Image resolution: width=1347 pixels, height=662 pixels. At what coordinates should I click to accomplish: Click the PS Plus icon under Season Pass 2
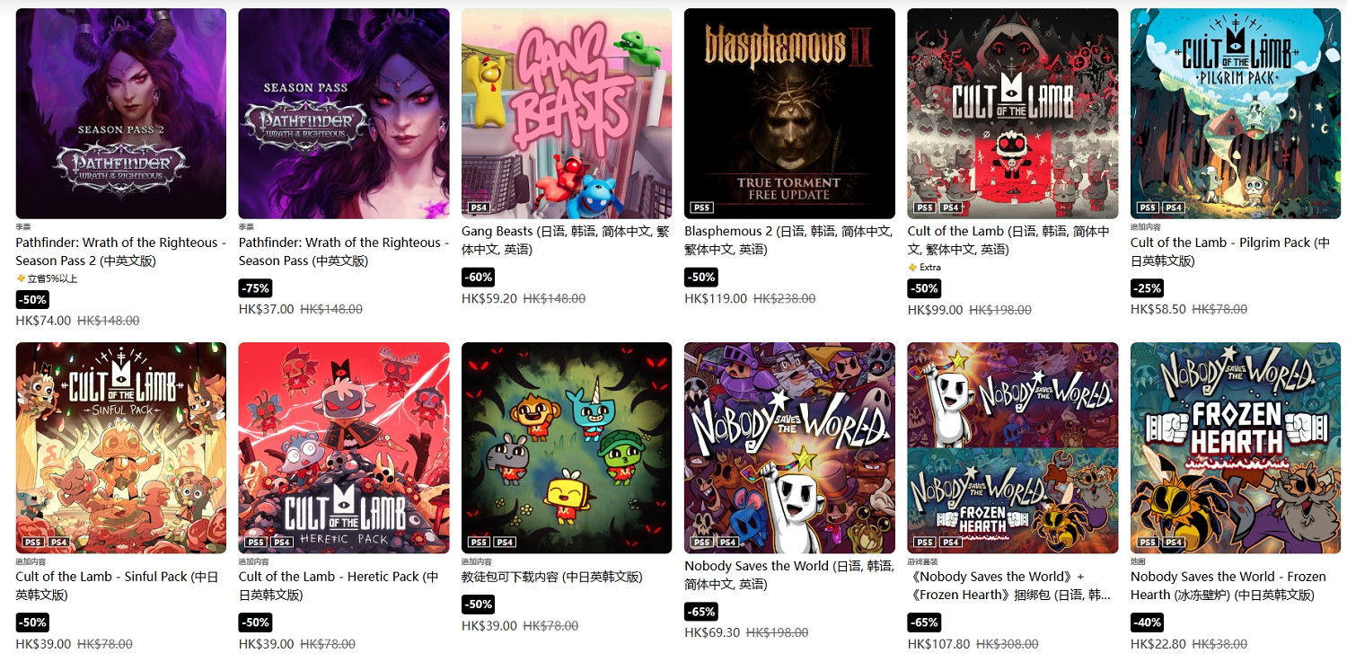tap(21, 278)
